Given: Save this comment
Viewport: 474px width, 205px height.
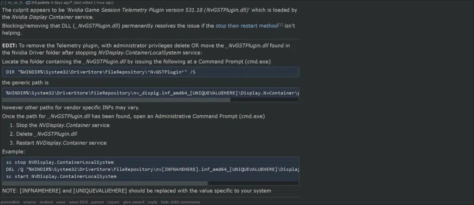Looking at the screenshot, I should [x=61, y=202].
